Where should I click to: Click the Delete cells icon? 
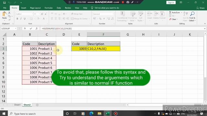click(156, 14)
